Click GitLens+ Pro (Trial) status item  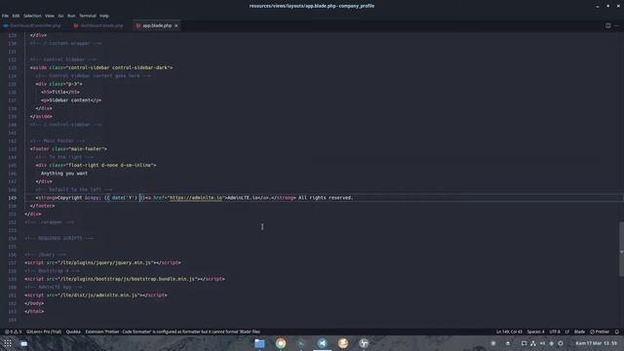click(x=44, y=331)
